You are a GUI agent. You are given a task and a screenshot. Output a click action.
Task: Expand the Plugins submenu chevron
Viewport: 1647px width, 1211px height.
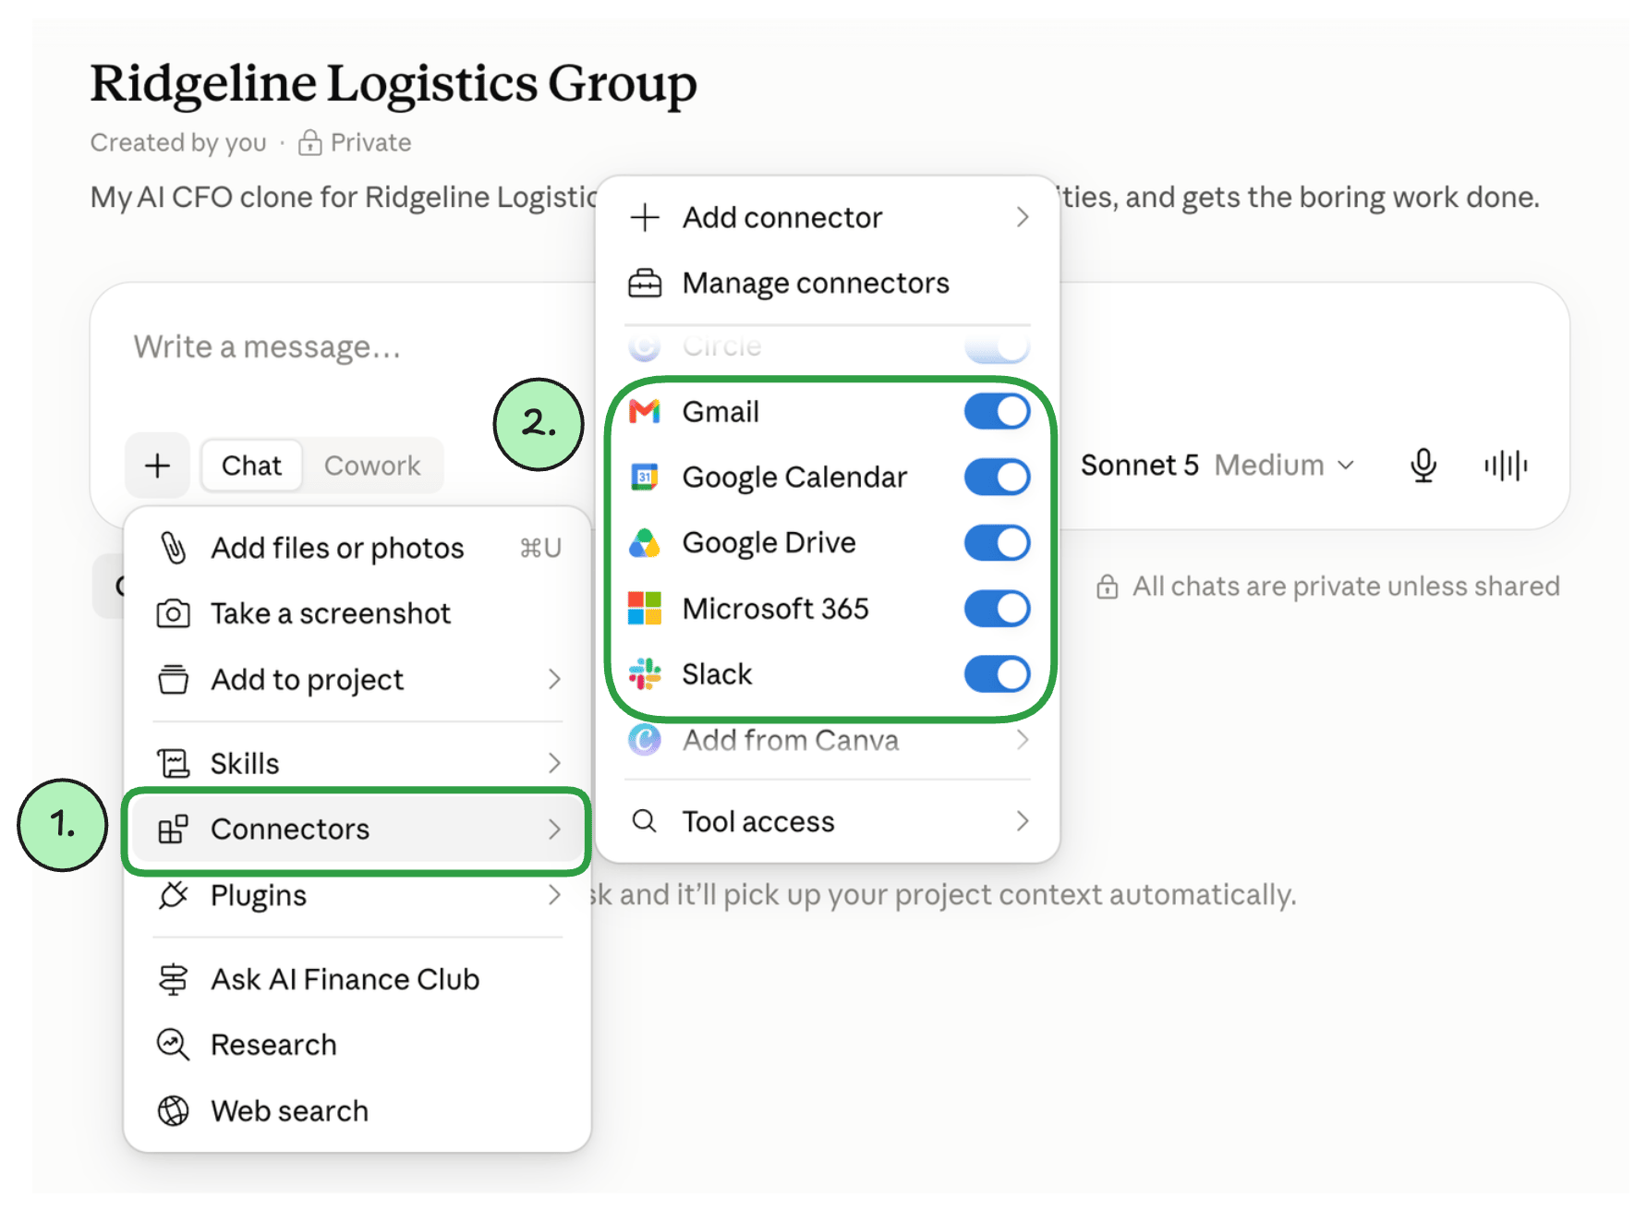click(x=554, y=895)
